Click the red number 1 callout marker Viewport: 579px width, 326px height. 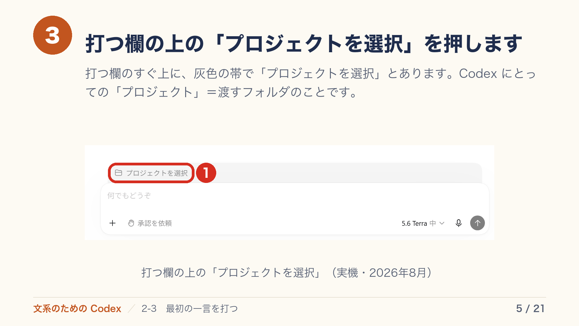coord(206,173)
